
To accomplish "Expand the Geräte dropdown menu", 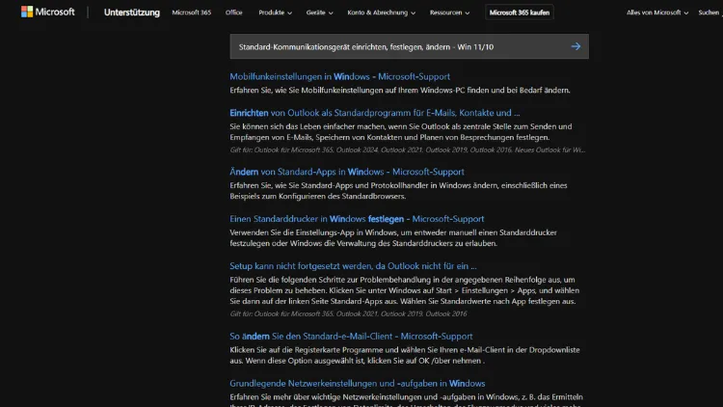I will click(x=319, y=13).
